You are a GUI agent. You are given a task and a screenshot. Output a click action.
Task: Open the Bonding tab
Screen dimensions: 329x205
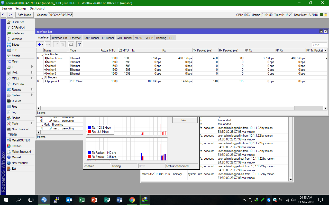[161, 38]
